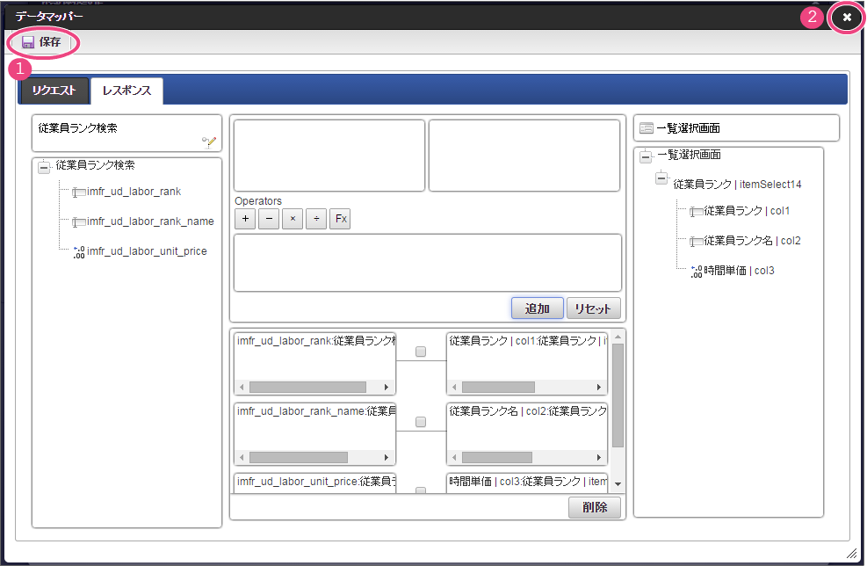The height and width of the screenshot is (566, 867).
Task: Select 従業員ランク | itemSelect14 in right tree
Action: point(737,185)
